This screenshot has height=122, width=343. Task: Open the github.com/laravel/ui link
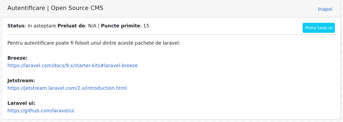[41, 110]
